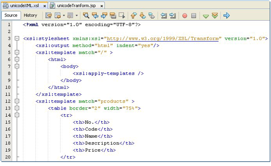Click the xsl:output tag on line 4
This screenshot has width=271, height=166.
tap(97, 46)
